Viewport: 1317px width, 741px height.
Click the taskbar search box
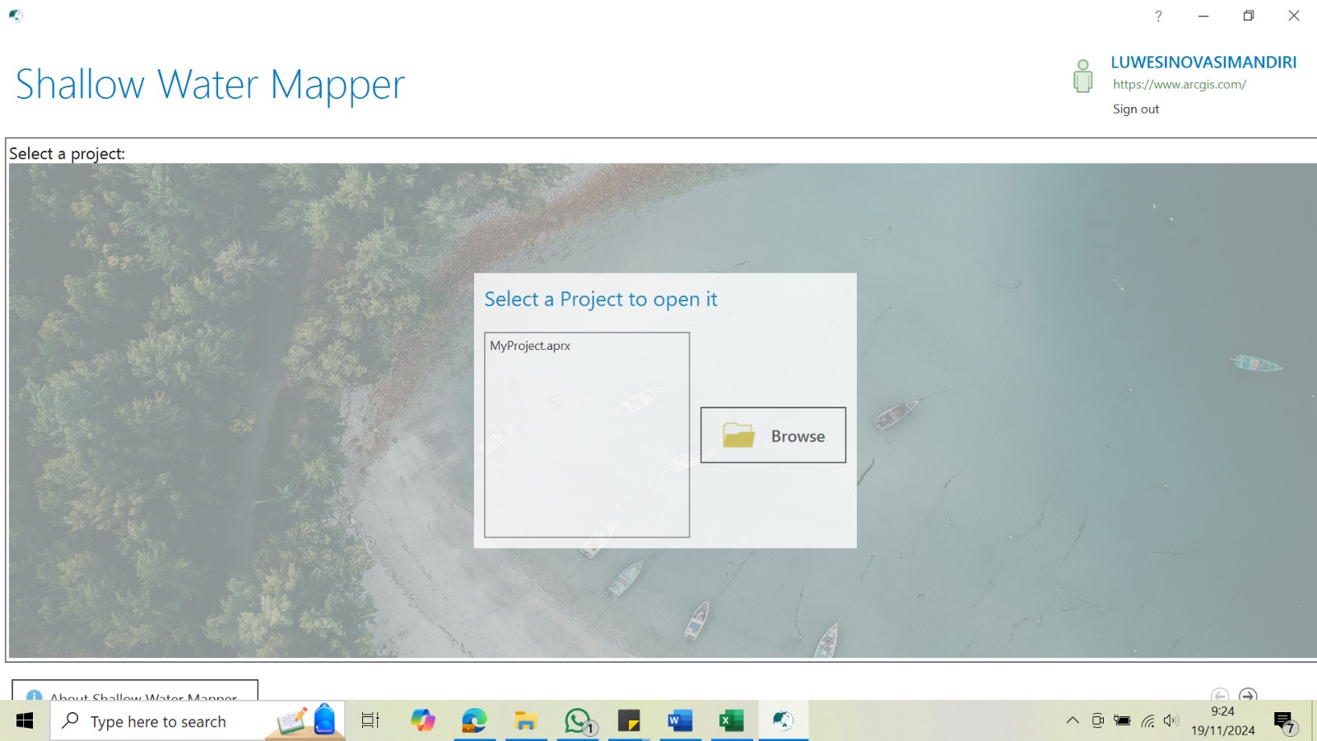(198, 721)
